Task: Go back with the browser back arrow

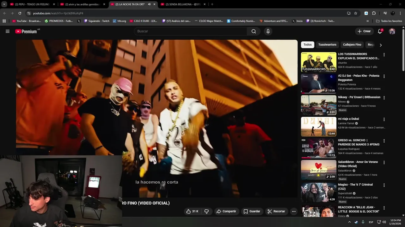Action: tap(4, 13)
